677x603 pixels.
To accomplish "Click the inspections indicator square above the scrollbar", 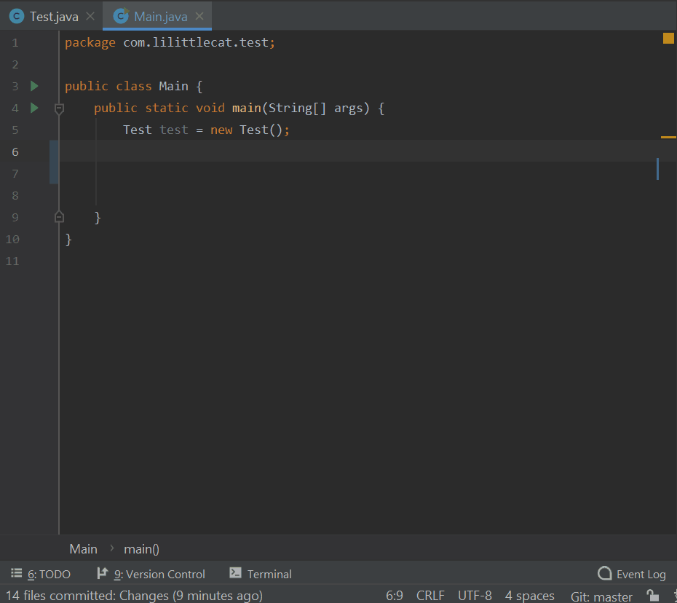I will 668,38.
